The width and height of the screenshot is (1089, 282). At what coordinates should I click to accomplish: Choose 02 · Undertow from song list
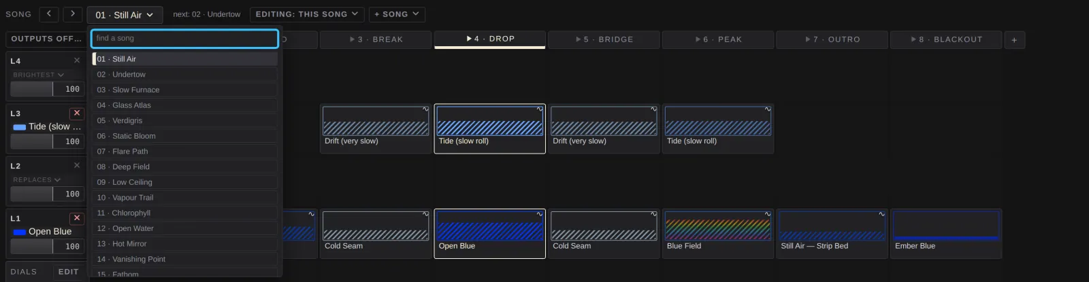click(x=184, y=75)
